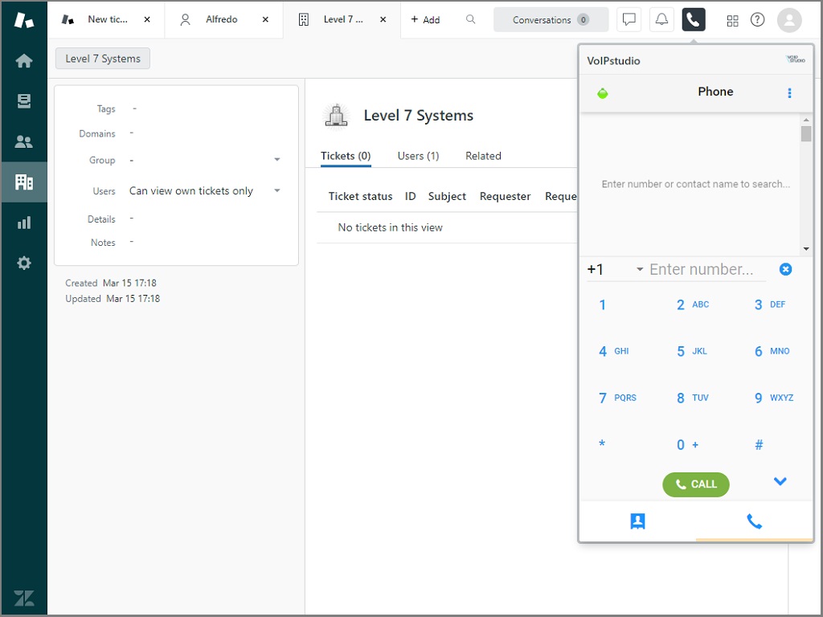The image size is (823, 617).
Task: Expand the Group dropdown for Level 7 Systems
Action: (x=277, y=160)
